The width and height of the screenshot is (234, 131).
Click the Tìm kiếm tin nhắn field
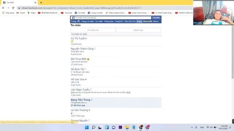(116, 34)
